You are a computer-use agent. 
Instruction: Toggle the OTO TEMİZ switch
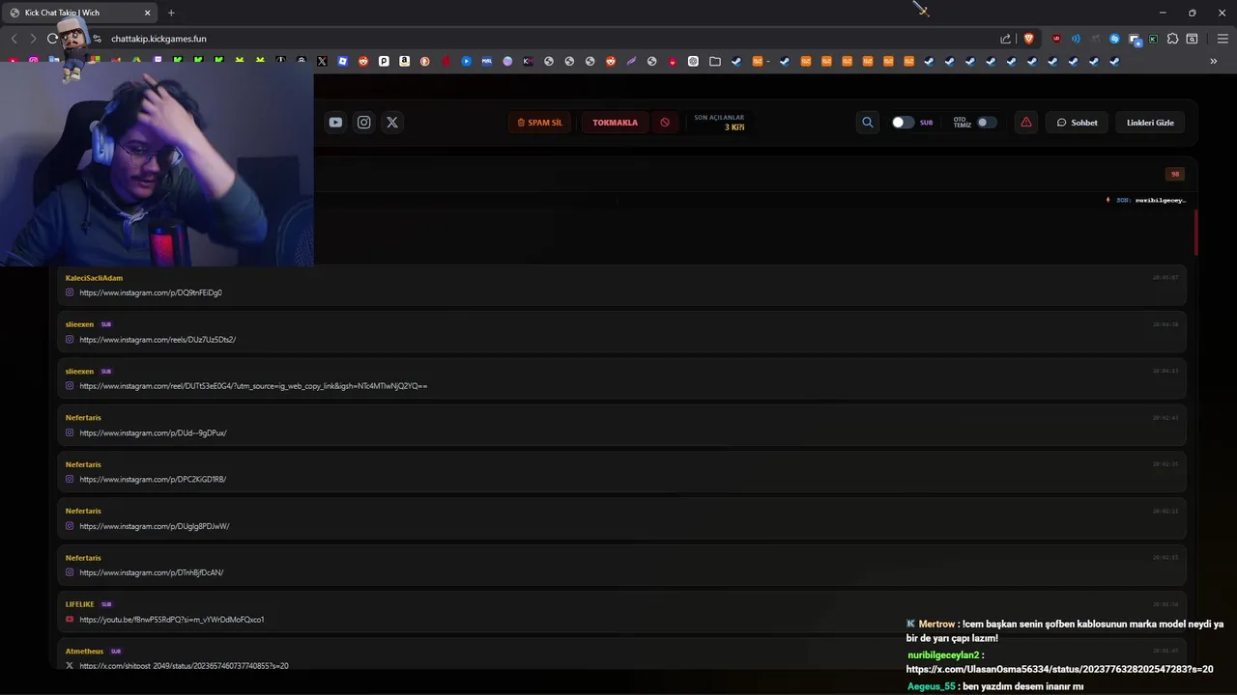point(987,123)
